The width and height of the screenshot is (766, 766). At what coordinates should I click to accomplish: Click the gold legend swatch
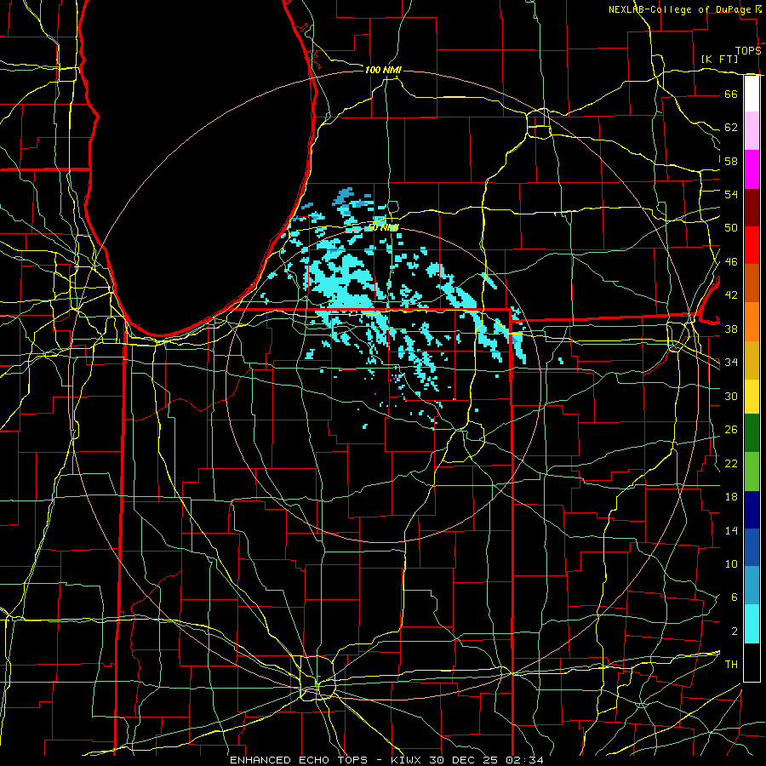tap(752, 359)
